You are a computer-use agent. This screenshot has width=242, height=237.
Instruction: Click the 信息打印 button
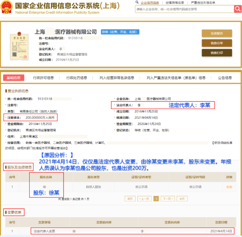point(217,53)
